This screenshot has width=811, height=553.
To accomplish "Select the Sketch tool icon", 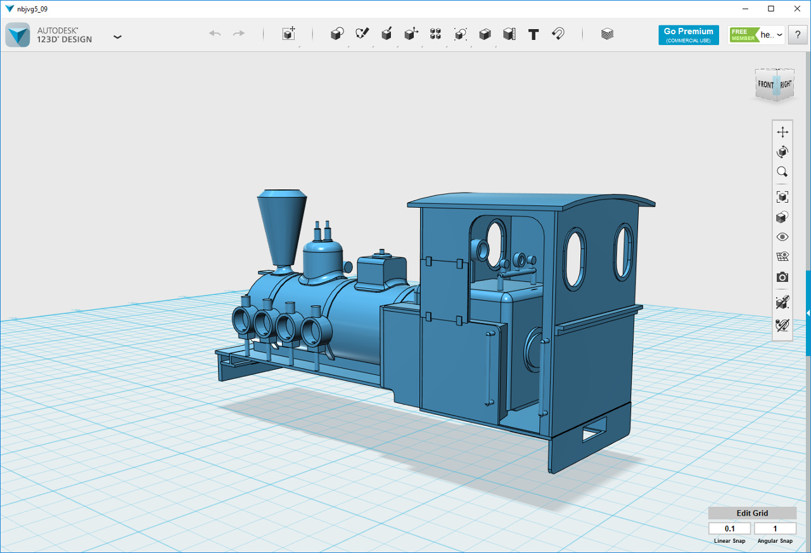I will click(362, 34).
